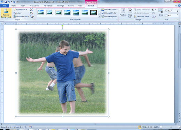Click Word Help question mark icon
The height and width of the screenshot is (130, 181).
pos(179,6)
